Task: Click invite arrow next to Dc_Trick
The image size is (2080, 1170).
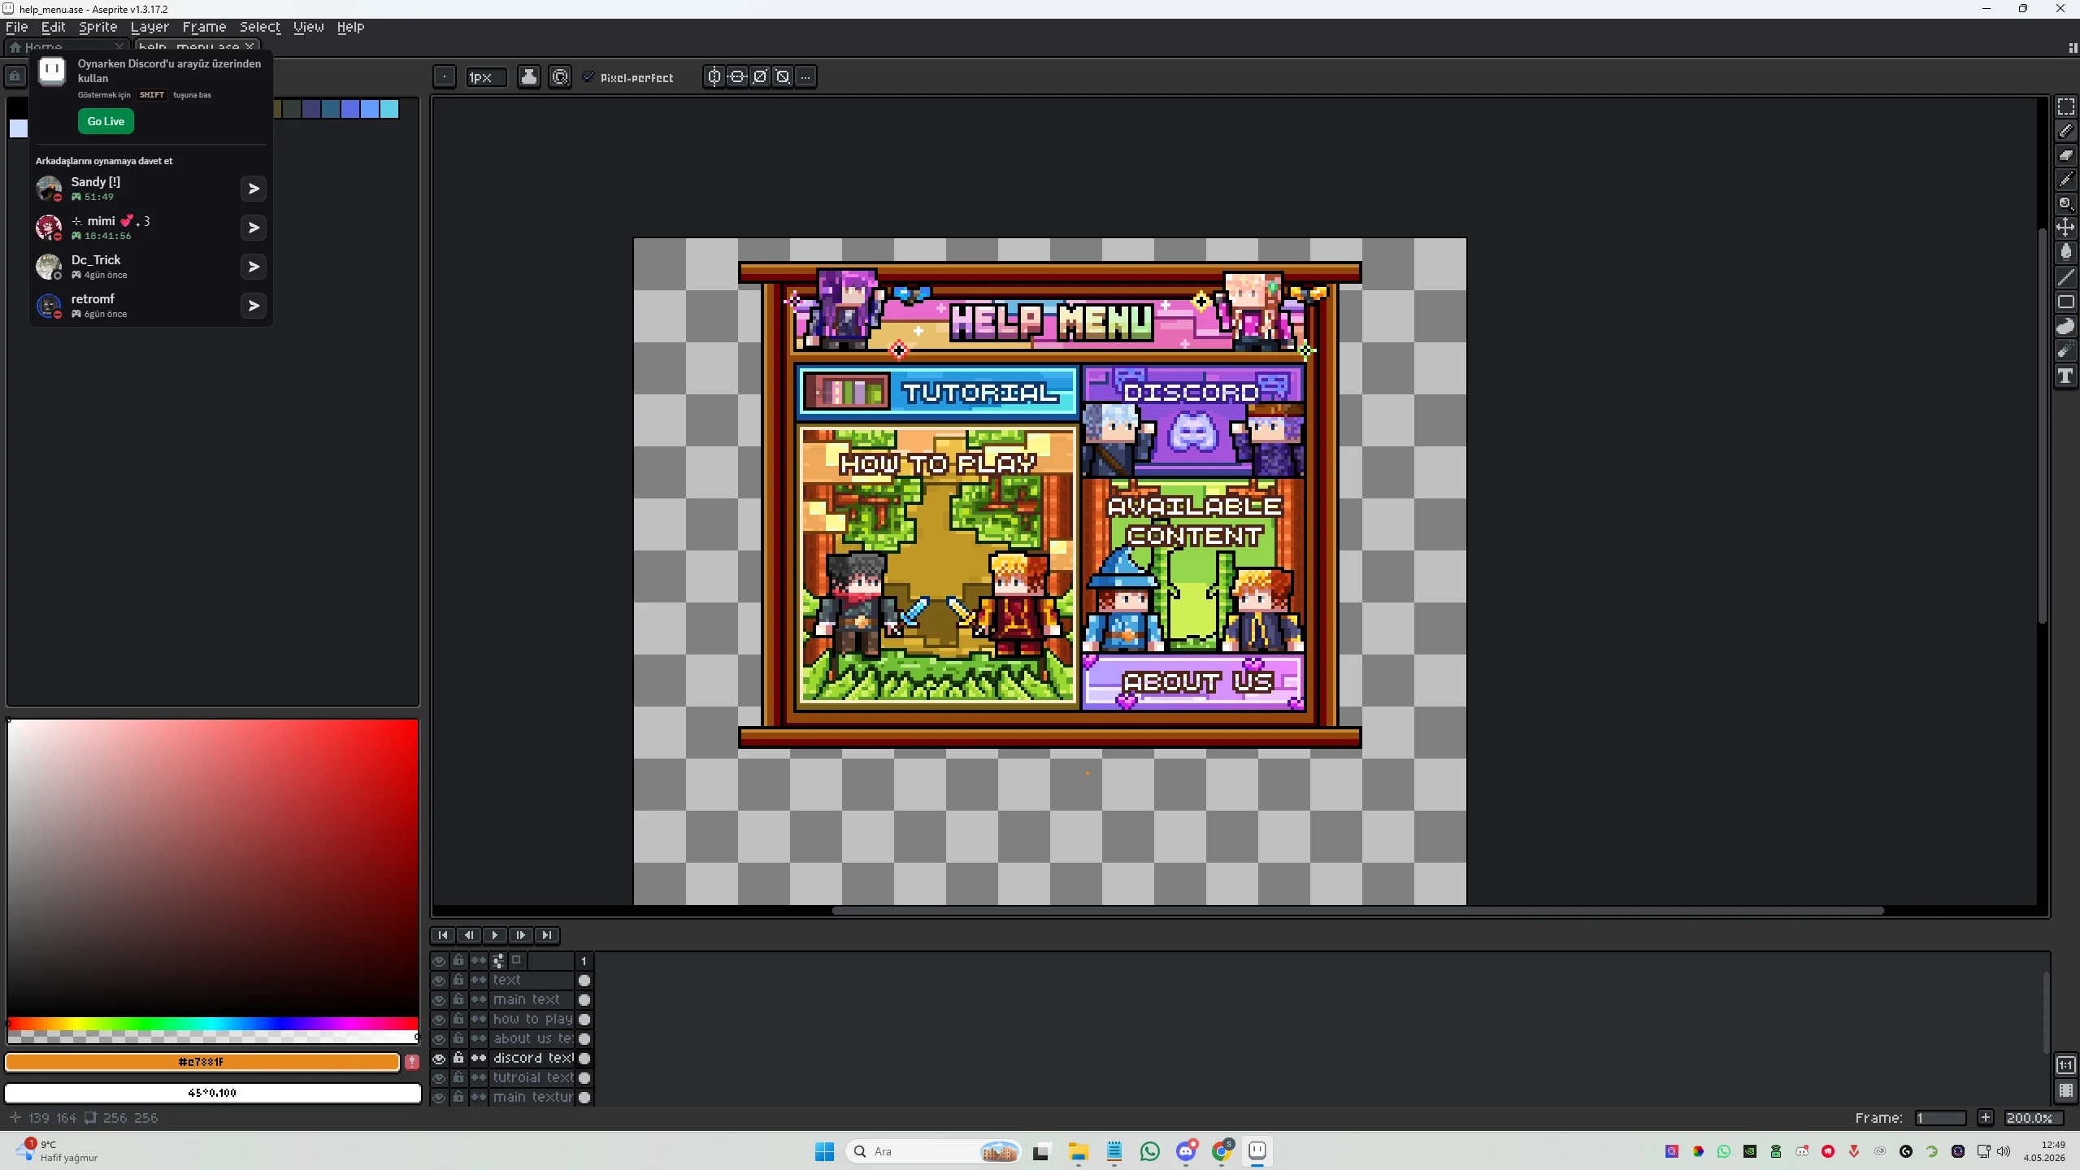Action: coord(254,267)
